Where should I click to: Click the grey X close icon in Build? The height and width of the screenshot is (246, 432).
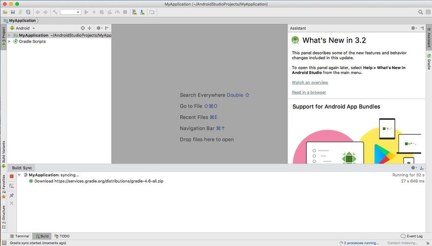coord(11,203)
